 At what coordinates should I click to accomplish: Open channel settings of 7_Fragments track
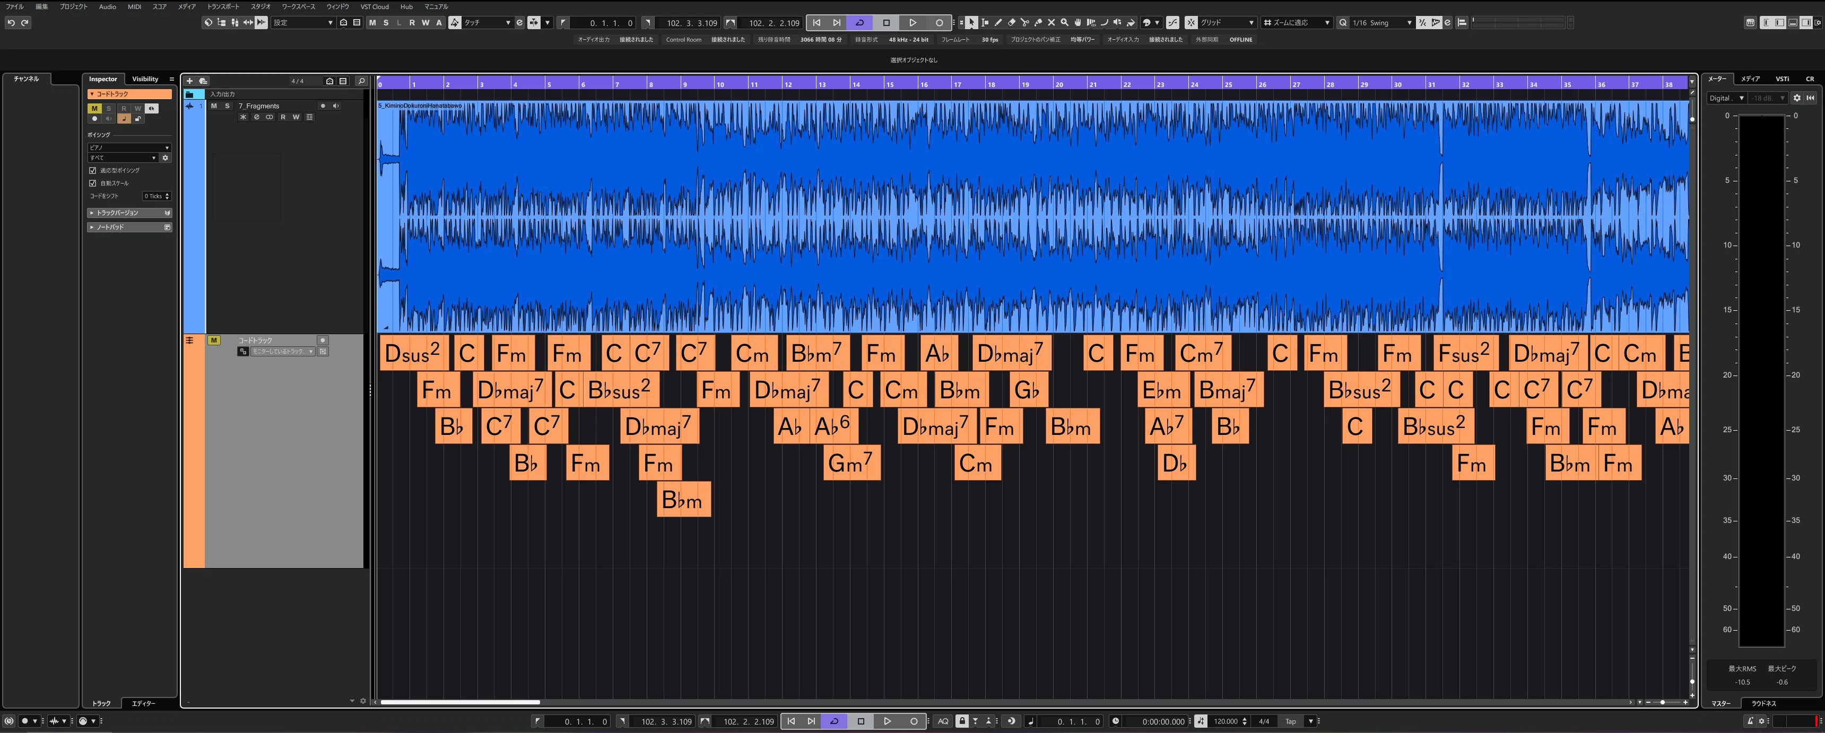(256, 117)
